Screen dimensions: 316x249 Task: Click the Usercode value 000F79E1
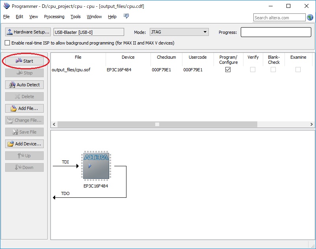click(193, 70)
